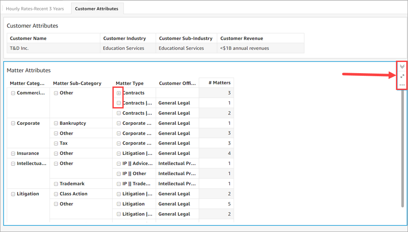Open the Hourly Rates-Recent 3 Years tab
This screenshot has width=408, height=232.
click(x=35, y=9)
